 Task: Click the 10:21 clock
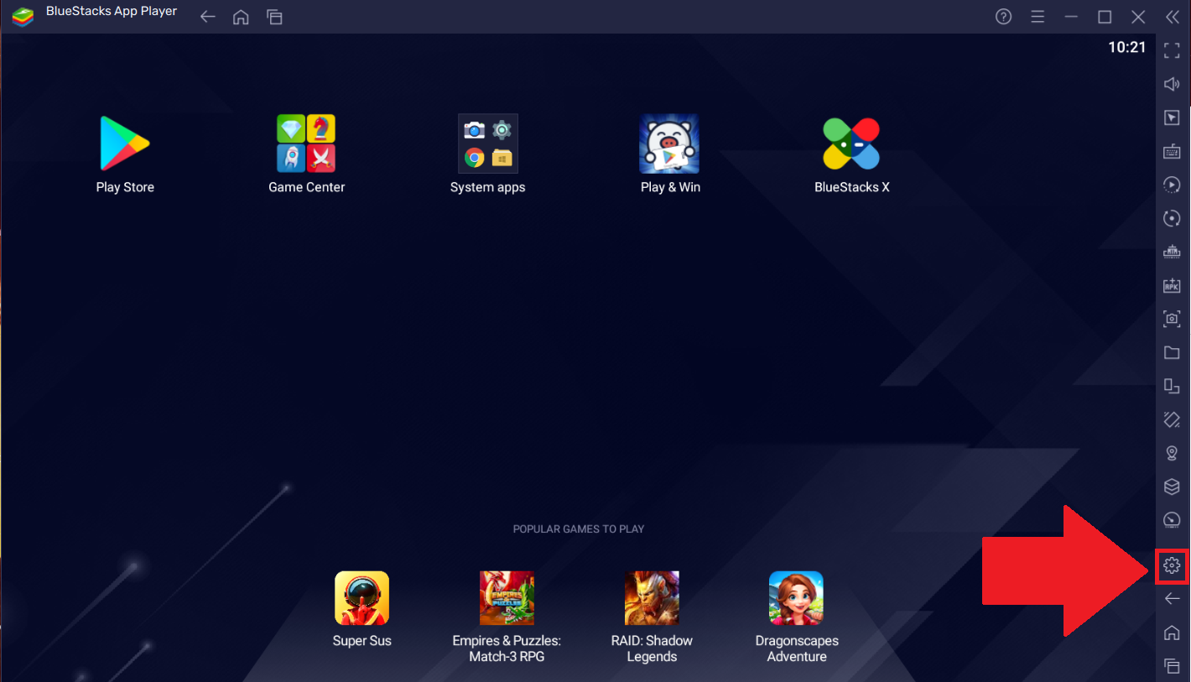1126,47
